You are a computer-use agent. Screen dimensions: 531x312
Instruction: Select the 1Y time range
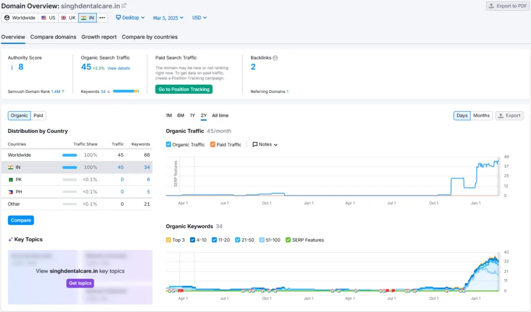pos(192,116)
